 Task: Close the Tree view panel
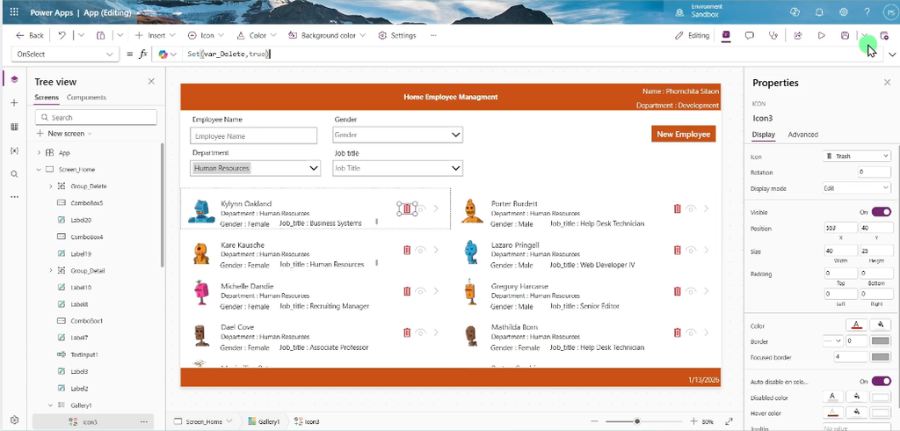[x=151, y=82]
